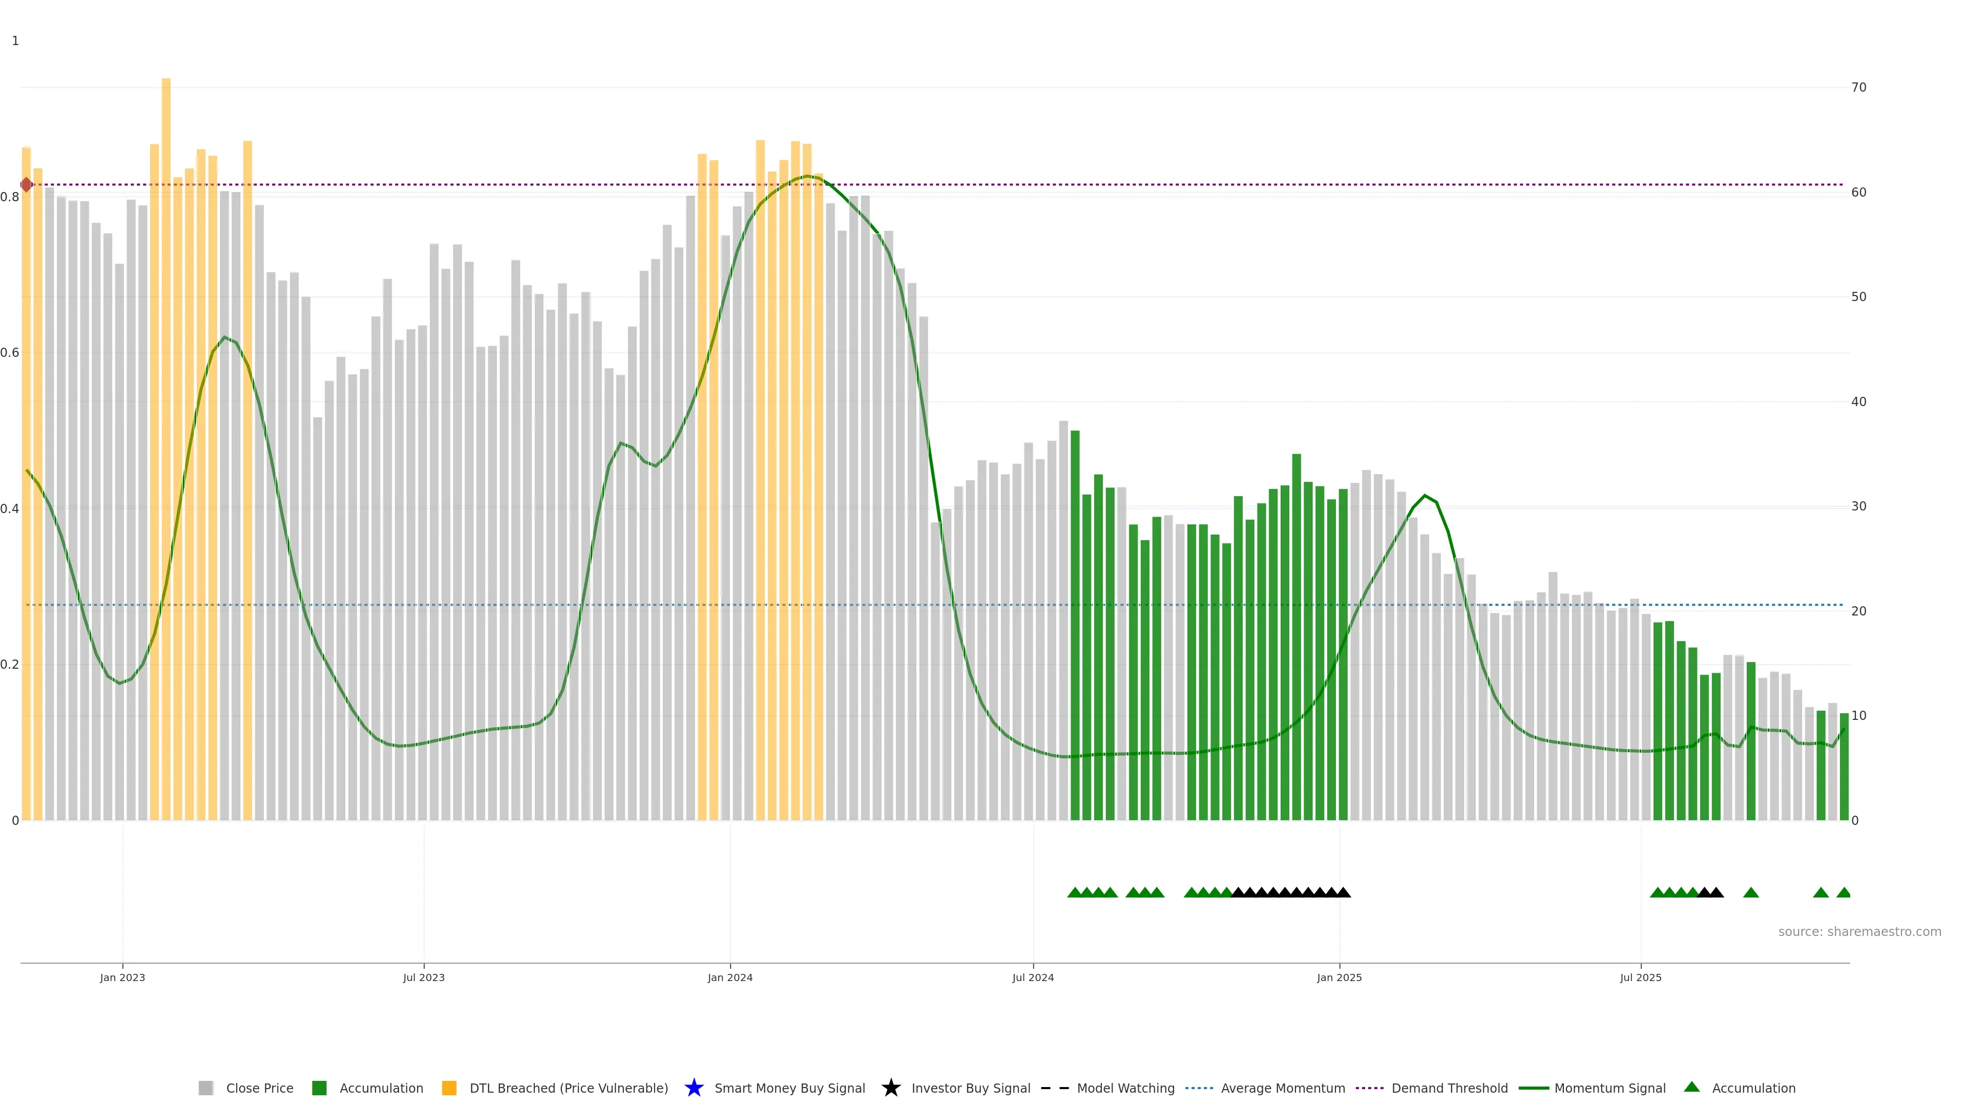Click the dashed Model Watching legend marker
Image resolution: width=1967 pixels, height=1106 pixels.
tap(1055, 1088)
